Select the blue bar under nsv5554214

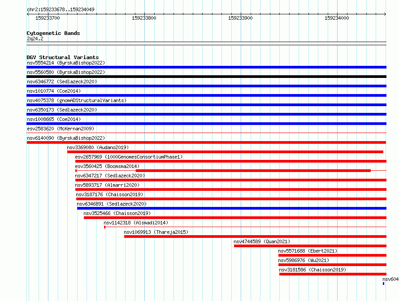tap(206, 67)
